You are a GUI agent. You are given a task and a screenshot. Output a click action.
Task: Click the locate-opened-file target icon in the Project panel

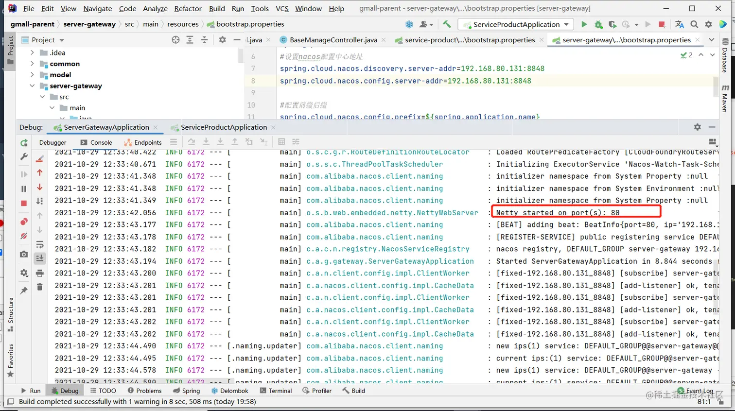point(175,40)
